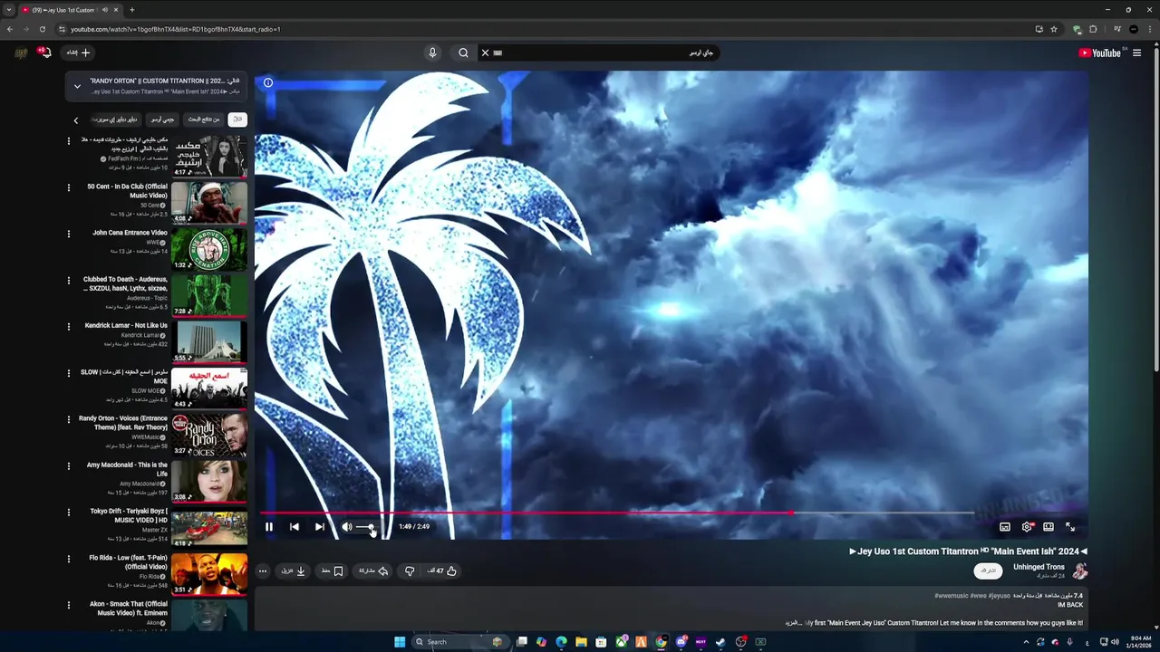1160x652 pixels.
Task: Open File Explorer from the taskbar
Action: coord(581,642)
